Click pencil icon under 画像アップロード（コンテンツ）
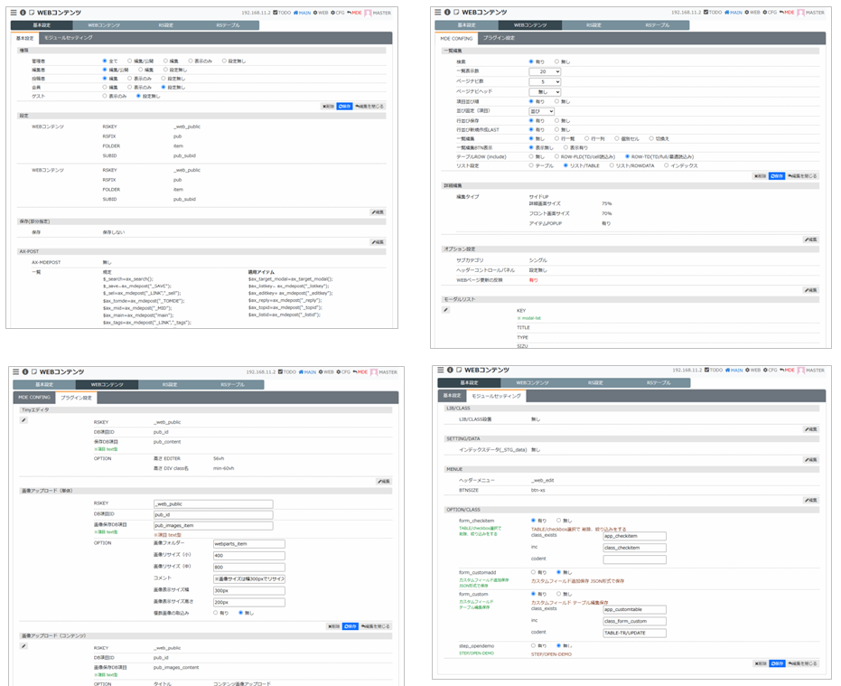This screenshot has width=841, height=686. tap(23, 646)
